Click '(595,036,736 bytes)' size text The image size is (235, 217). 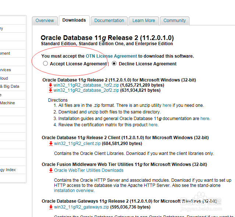[130, 207]
